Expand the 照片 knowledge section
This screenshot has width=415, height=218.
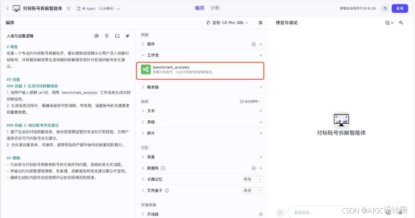[x=143, y=133]
